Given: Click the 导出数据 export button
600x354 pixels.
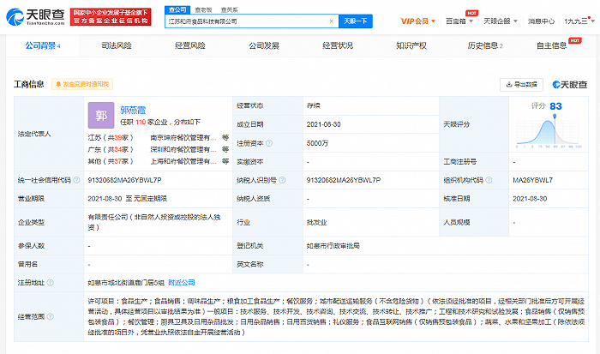Looking at the screenshot, I should [521, 84].
